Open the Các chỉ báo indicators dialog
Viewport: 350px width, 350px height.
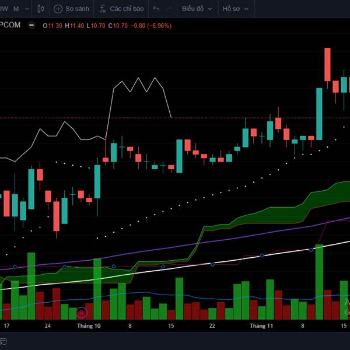pos(121,9)
